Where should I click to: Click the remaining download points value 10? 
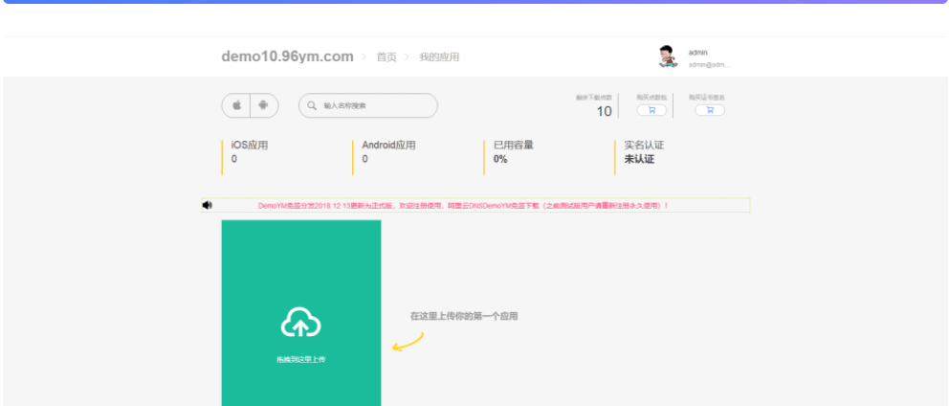[604, 111]
